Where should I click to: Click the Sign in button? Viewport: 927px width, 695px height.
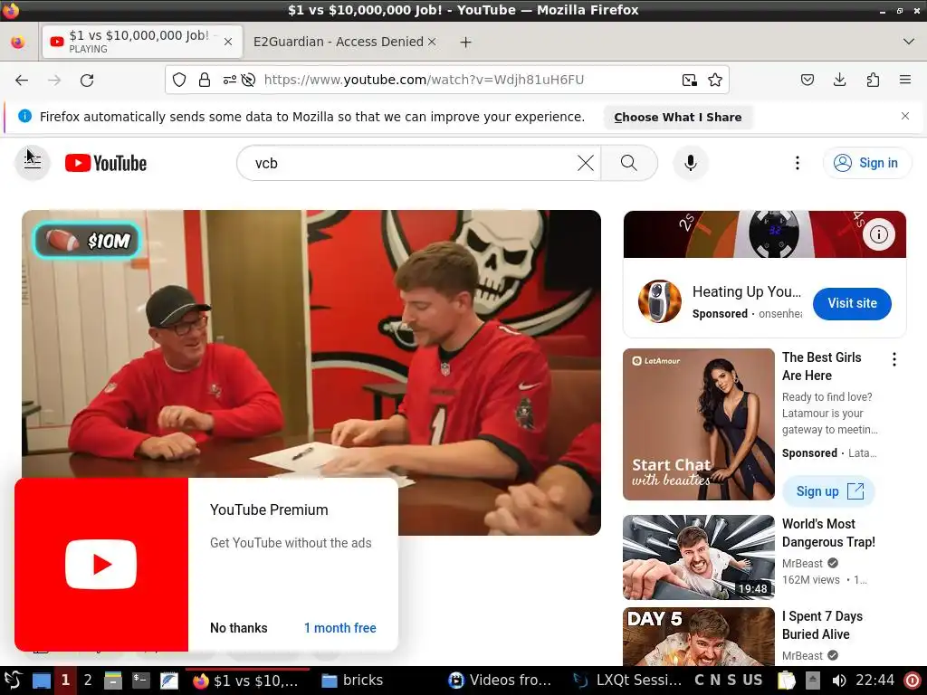(x=866, y=163)
